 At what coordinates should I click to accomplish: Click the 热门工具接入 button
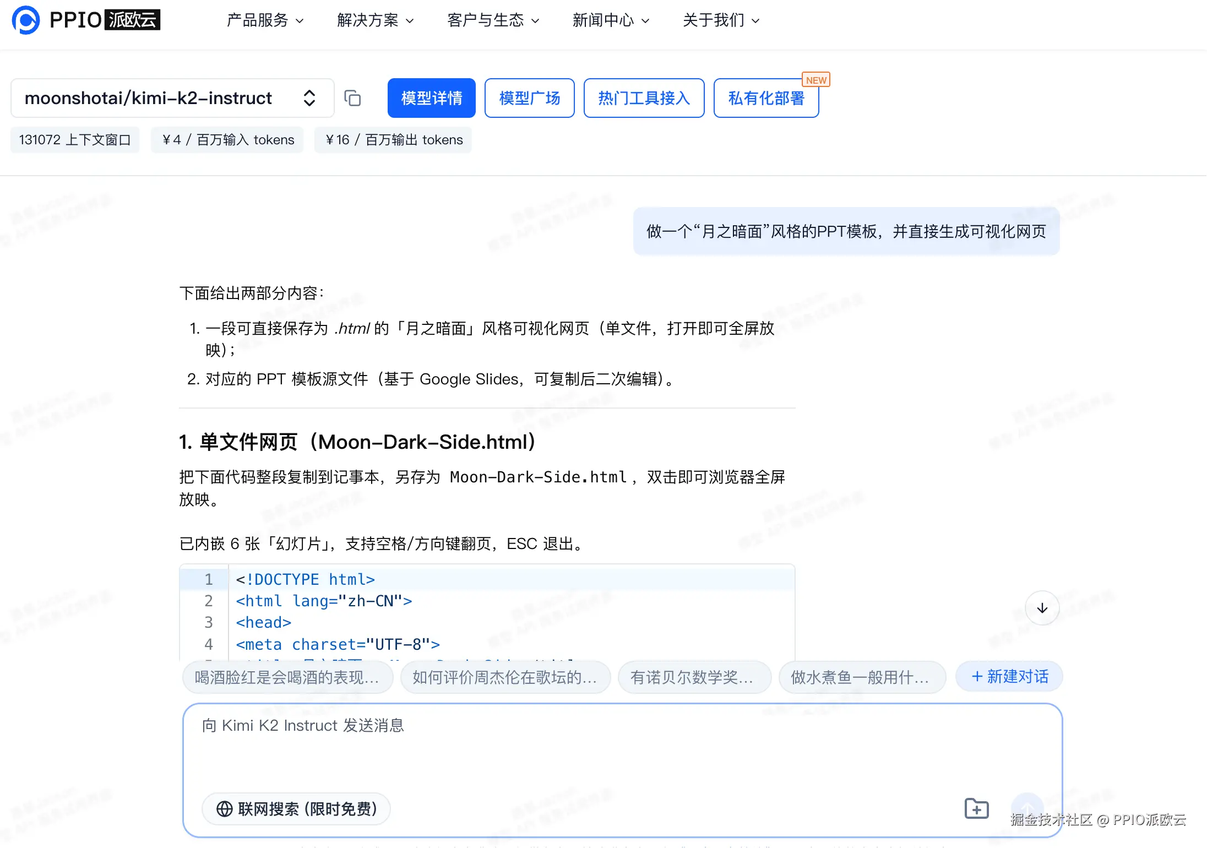(x=644, y=98)
